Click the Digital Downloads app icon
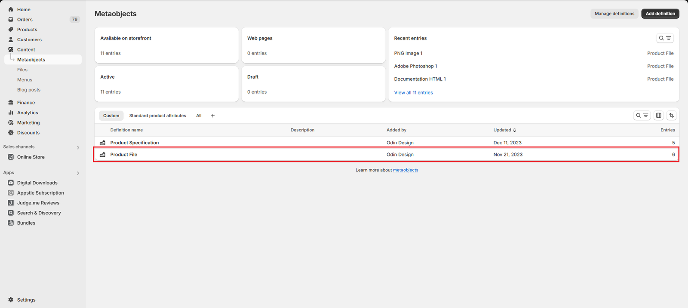Viewport: 688px width, 308px height. coord(11,183)
